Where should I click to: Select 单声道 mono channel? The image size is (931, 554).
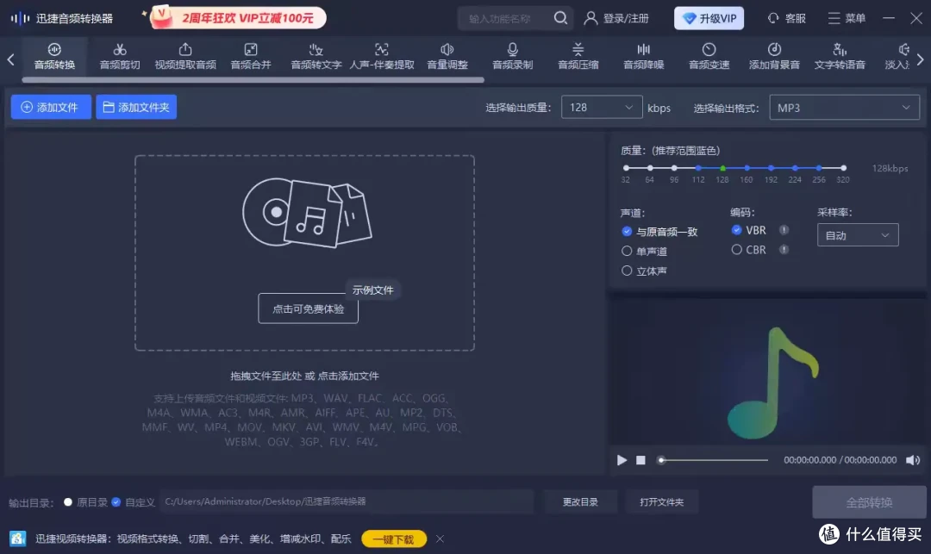[x=644, y=252]
